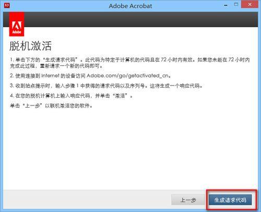Screen dimensions: 261x212
Task: Select the 脱机激活 heading text
Action: tap(31, 46)
